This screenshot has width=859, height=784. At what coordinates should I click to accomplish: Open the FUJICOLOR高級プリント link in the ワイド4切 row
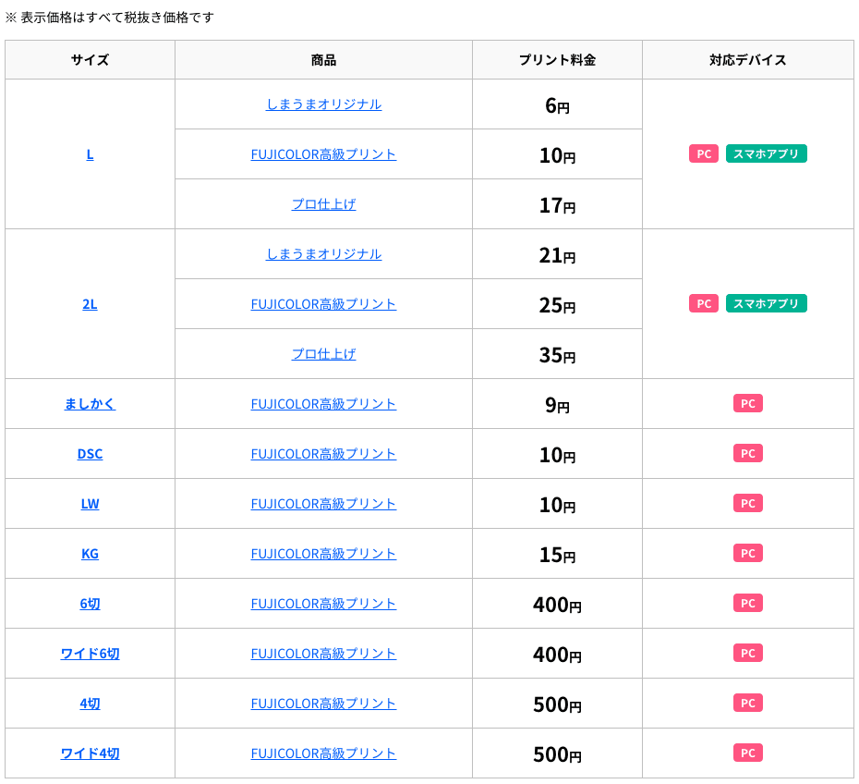coord(323,753)
